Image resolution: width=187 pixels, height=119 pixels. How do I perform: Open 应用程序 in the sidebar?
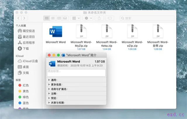pos(29,42)
